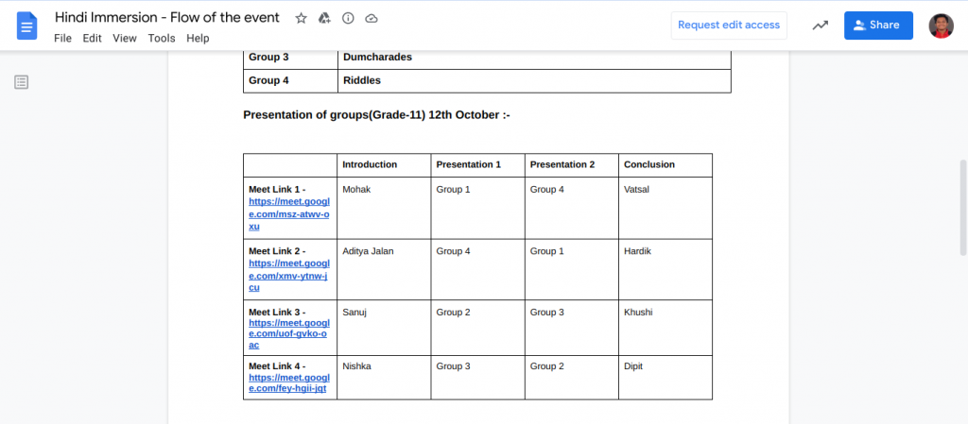The width and height of the screenshot is (968, 424).
Task: Open Meet Link 2 xmv-ytnw-jcu
Action: coord(289,276)
